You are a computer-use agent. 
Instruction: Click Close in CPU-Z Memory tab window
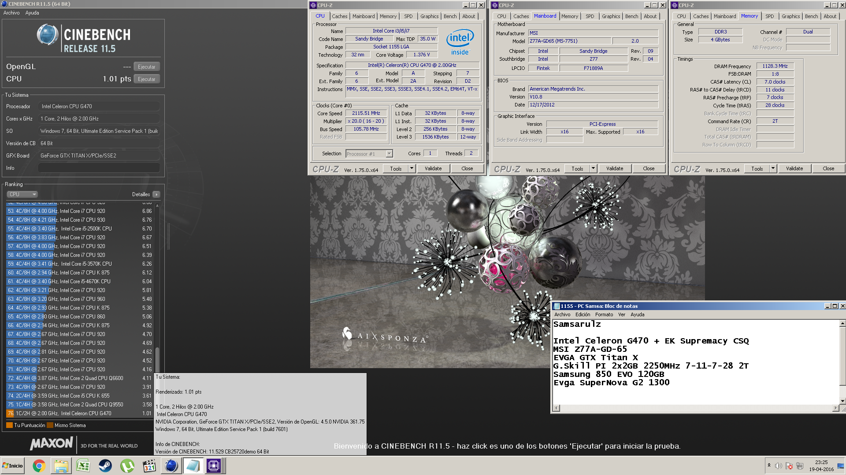point(828,168)
